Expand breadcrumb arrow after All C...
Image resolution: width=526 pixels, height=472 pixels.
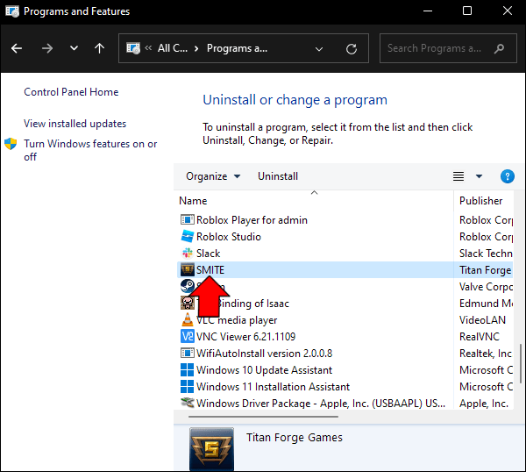pyautogui.click(x=196, y=48)
